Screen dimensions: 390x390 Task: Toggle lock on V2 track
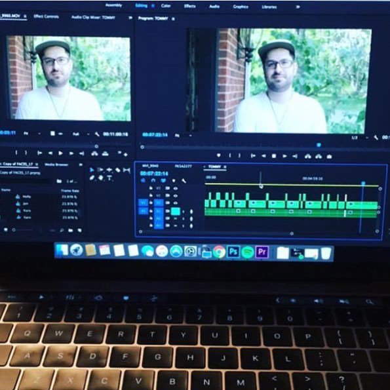(x=151, y=195)
